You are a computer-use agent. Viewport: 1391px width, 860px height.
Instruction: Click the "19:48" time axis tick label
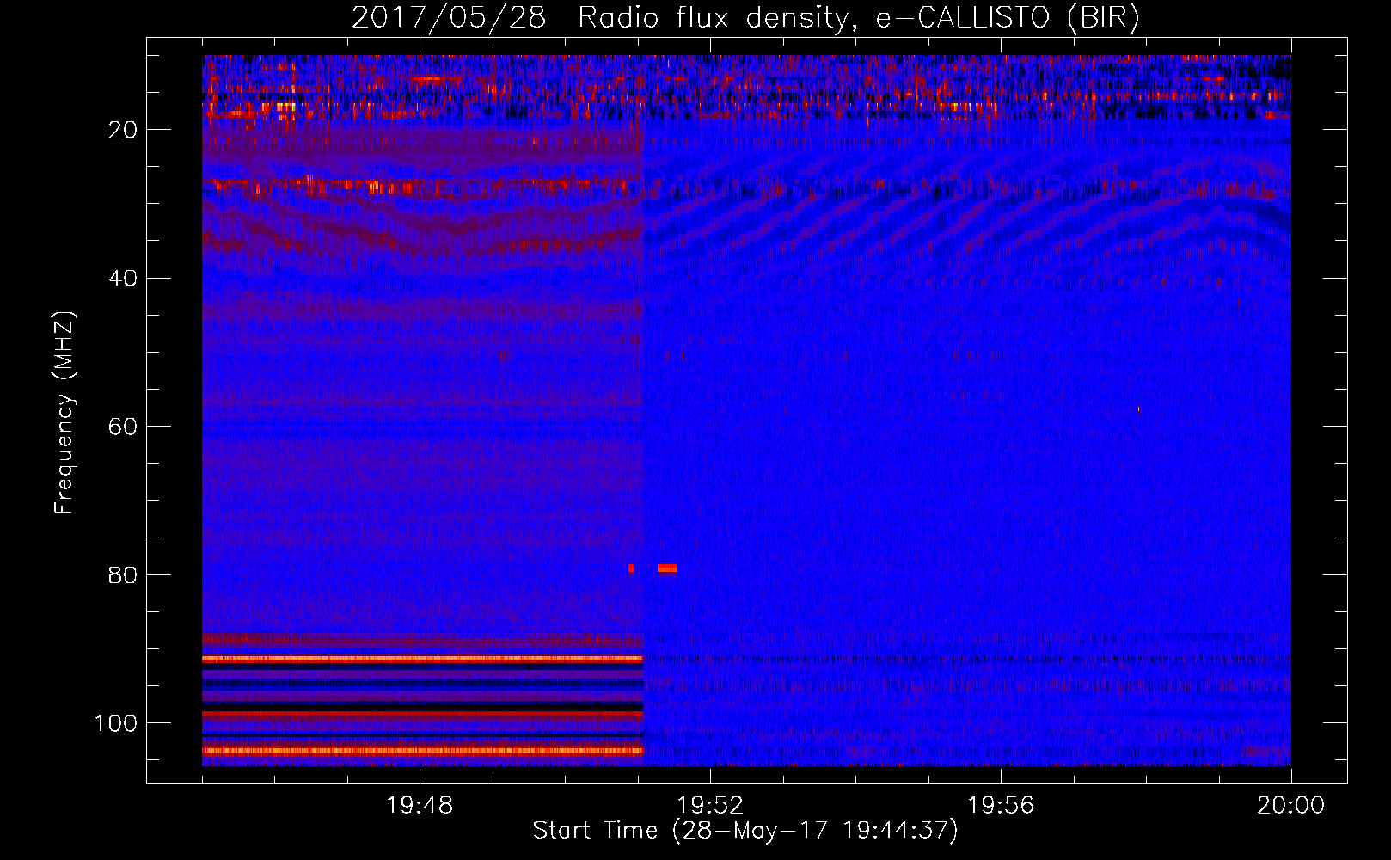pos(420,806)
